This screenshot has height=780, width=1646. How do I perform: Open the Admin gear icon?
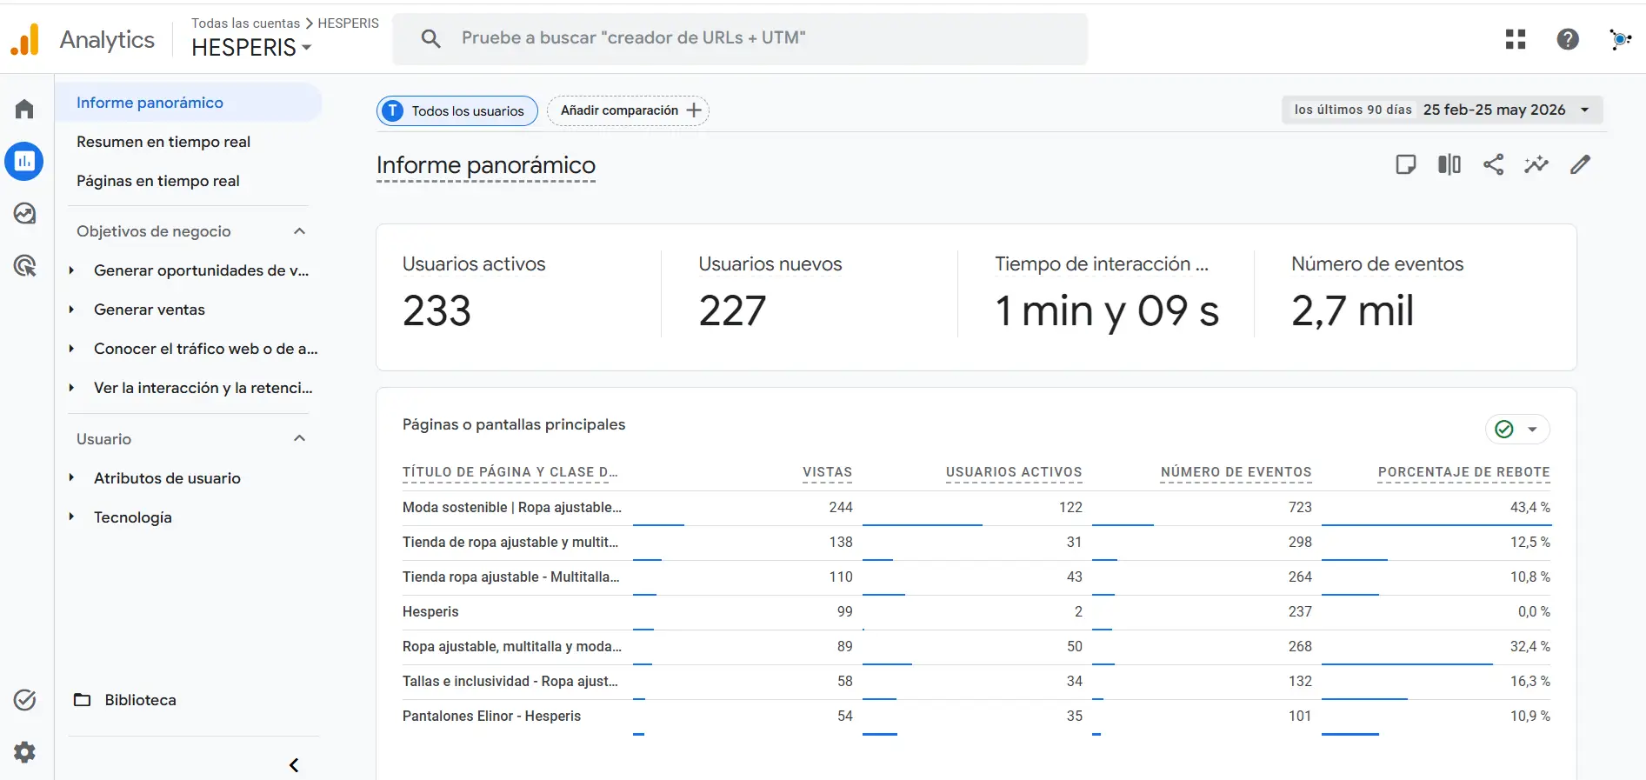[x=24, y=752]
